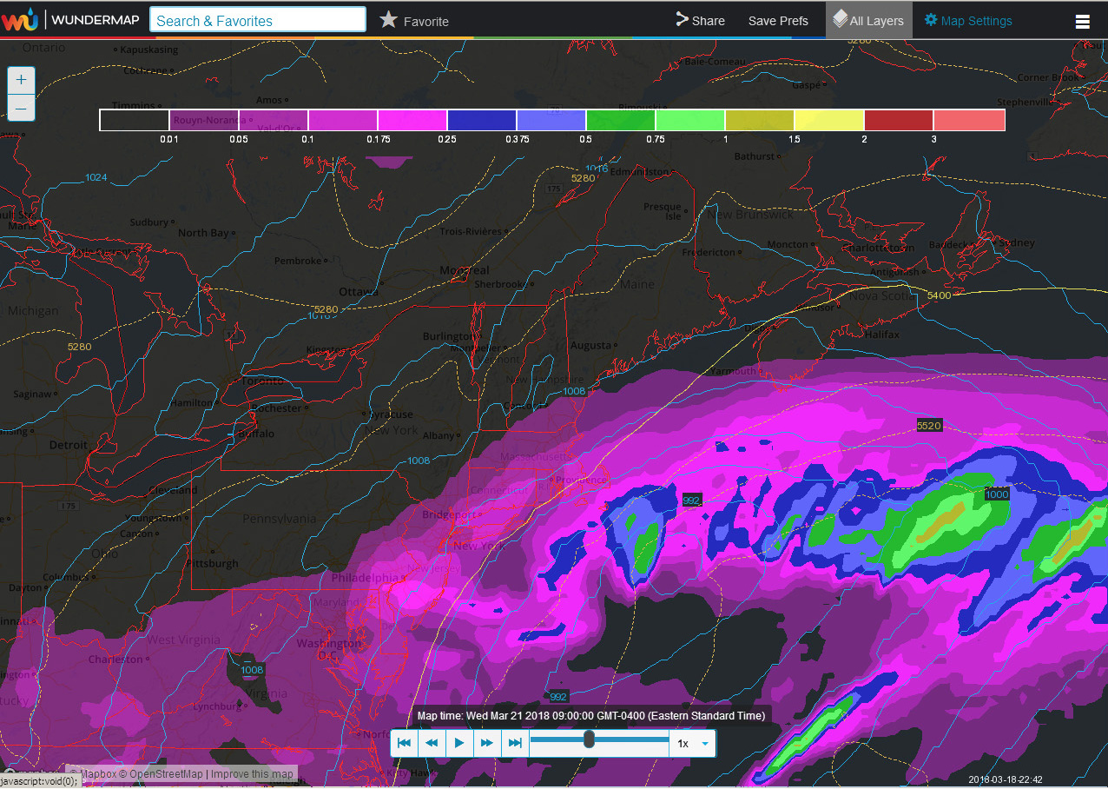Skip to last animation frame
This screenshot has height=789, width=1108.
(515, 744)
